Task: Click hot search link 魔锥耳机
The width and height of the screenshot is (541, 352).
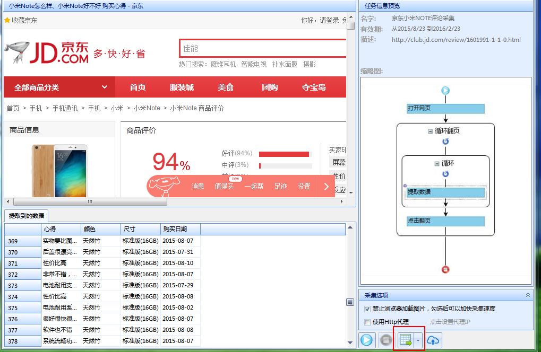Action: [223, 64]
